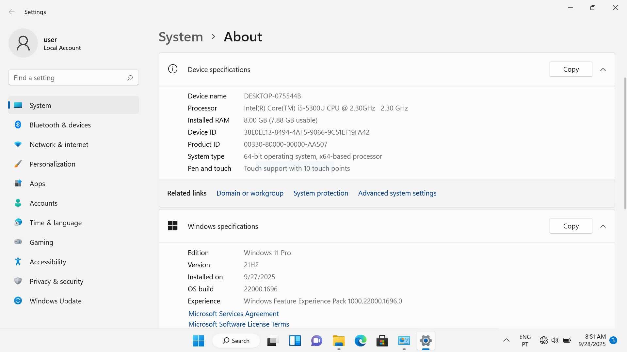
Task: Open Privacy & security settings
Action: click(x=73, y=281)
